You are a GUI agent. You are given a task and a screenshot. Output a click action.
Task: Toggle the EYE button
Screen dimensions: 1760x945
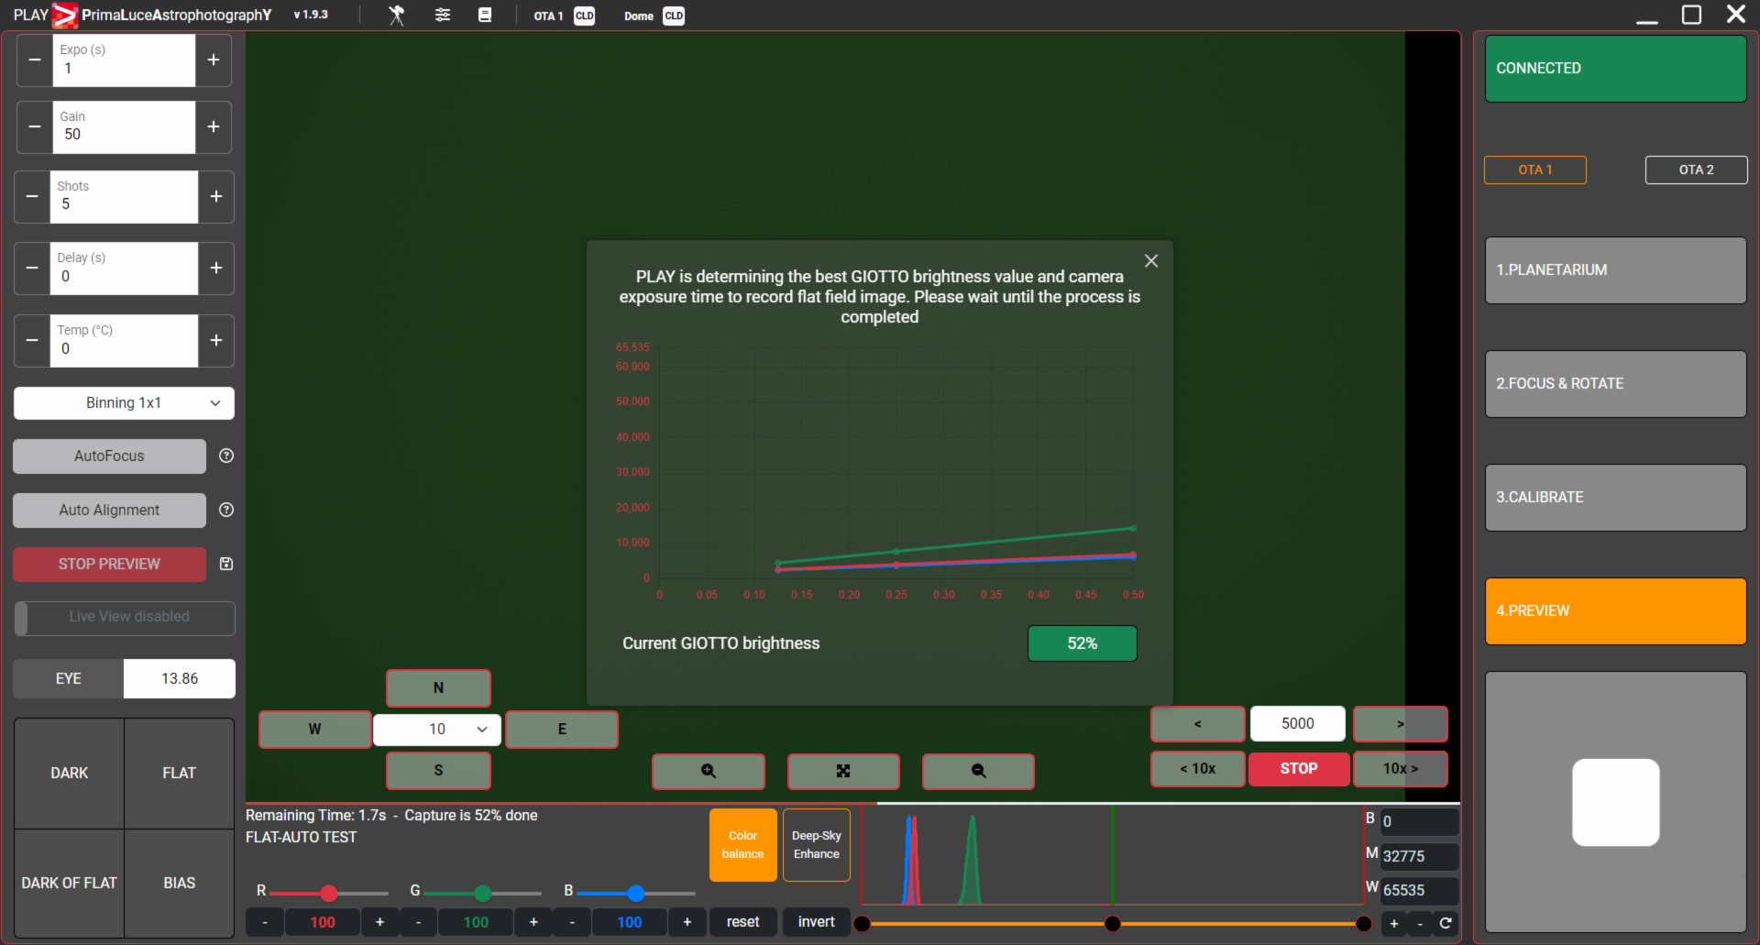(69, 679)
